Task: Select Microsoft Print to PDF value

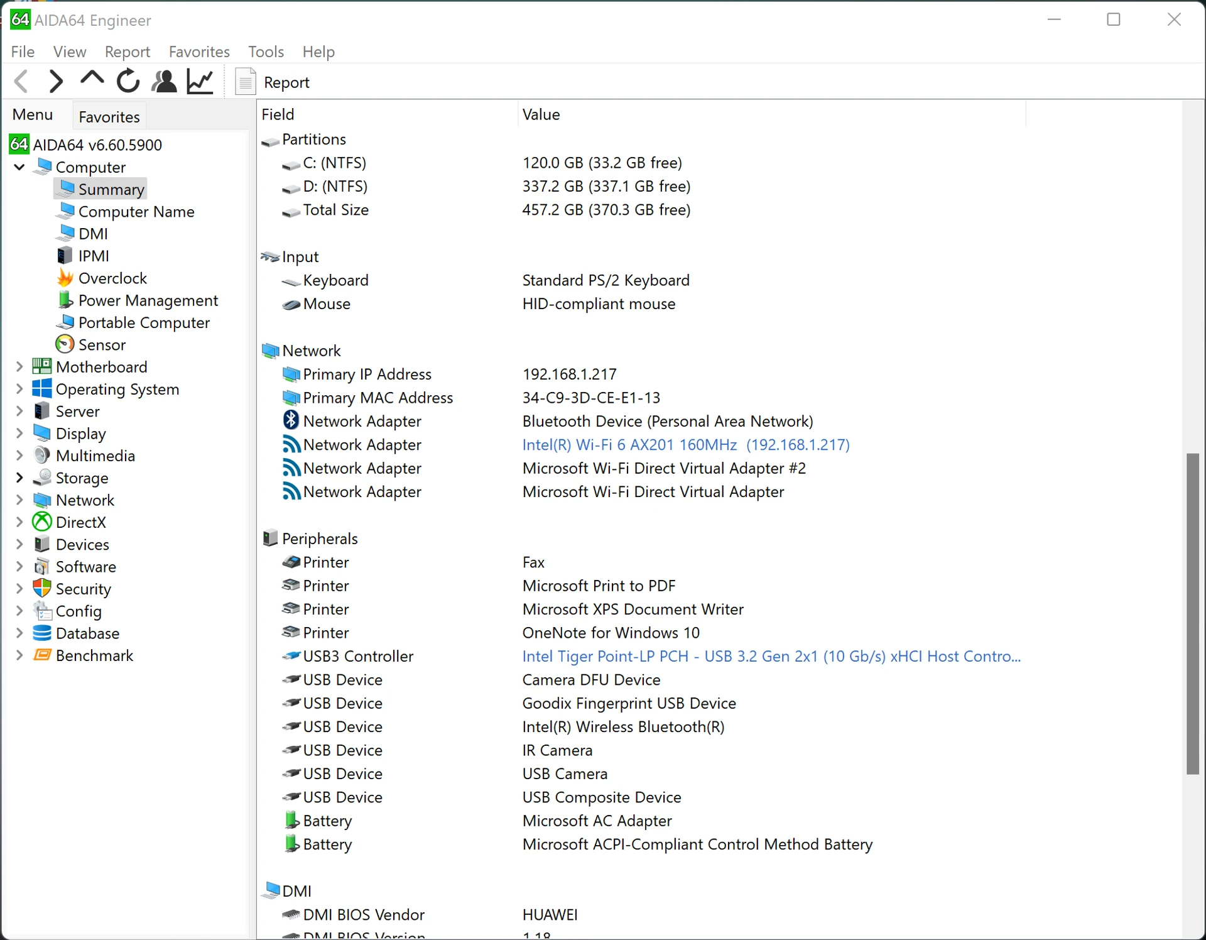Action: [599, 586]
